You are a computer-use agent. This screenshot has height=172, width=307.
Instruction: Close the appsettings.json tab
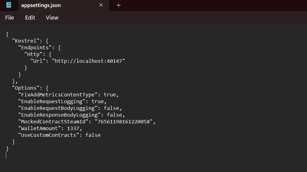(101, 5)
